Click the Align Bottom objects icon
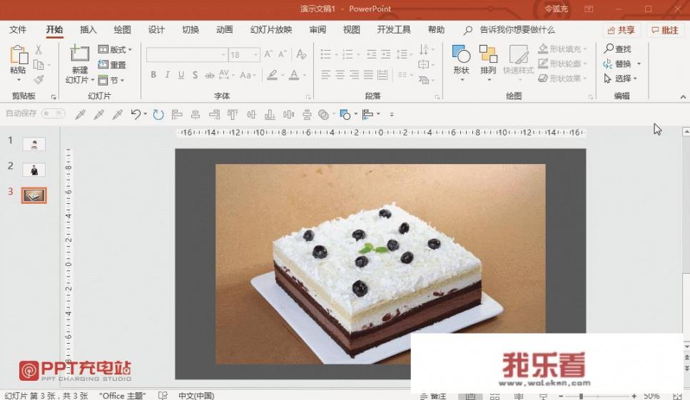Viewport: 690px width, 400px height. point(270,115)
